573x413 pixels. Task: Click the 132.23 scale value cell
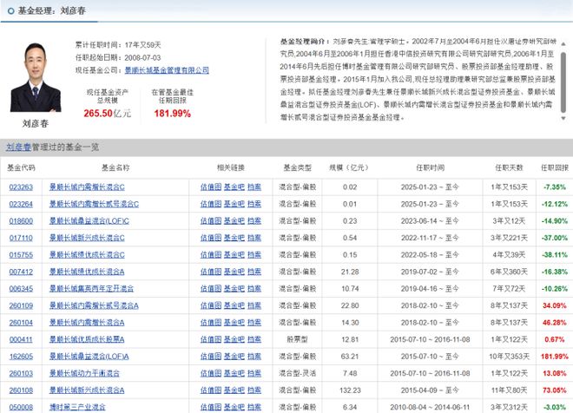point(350,390)
